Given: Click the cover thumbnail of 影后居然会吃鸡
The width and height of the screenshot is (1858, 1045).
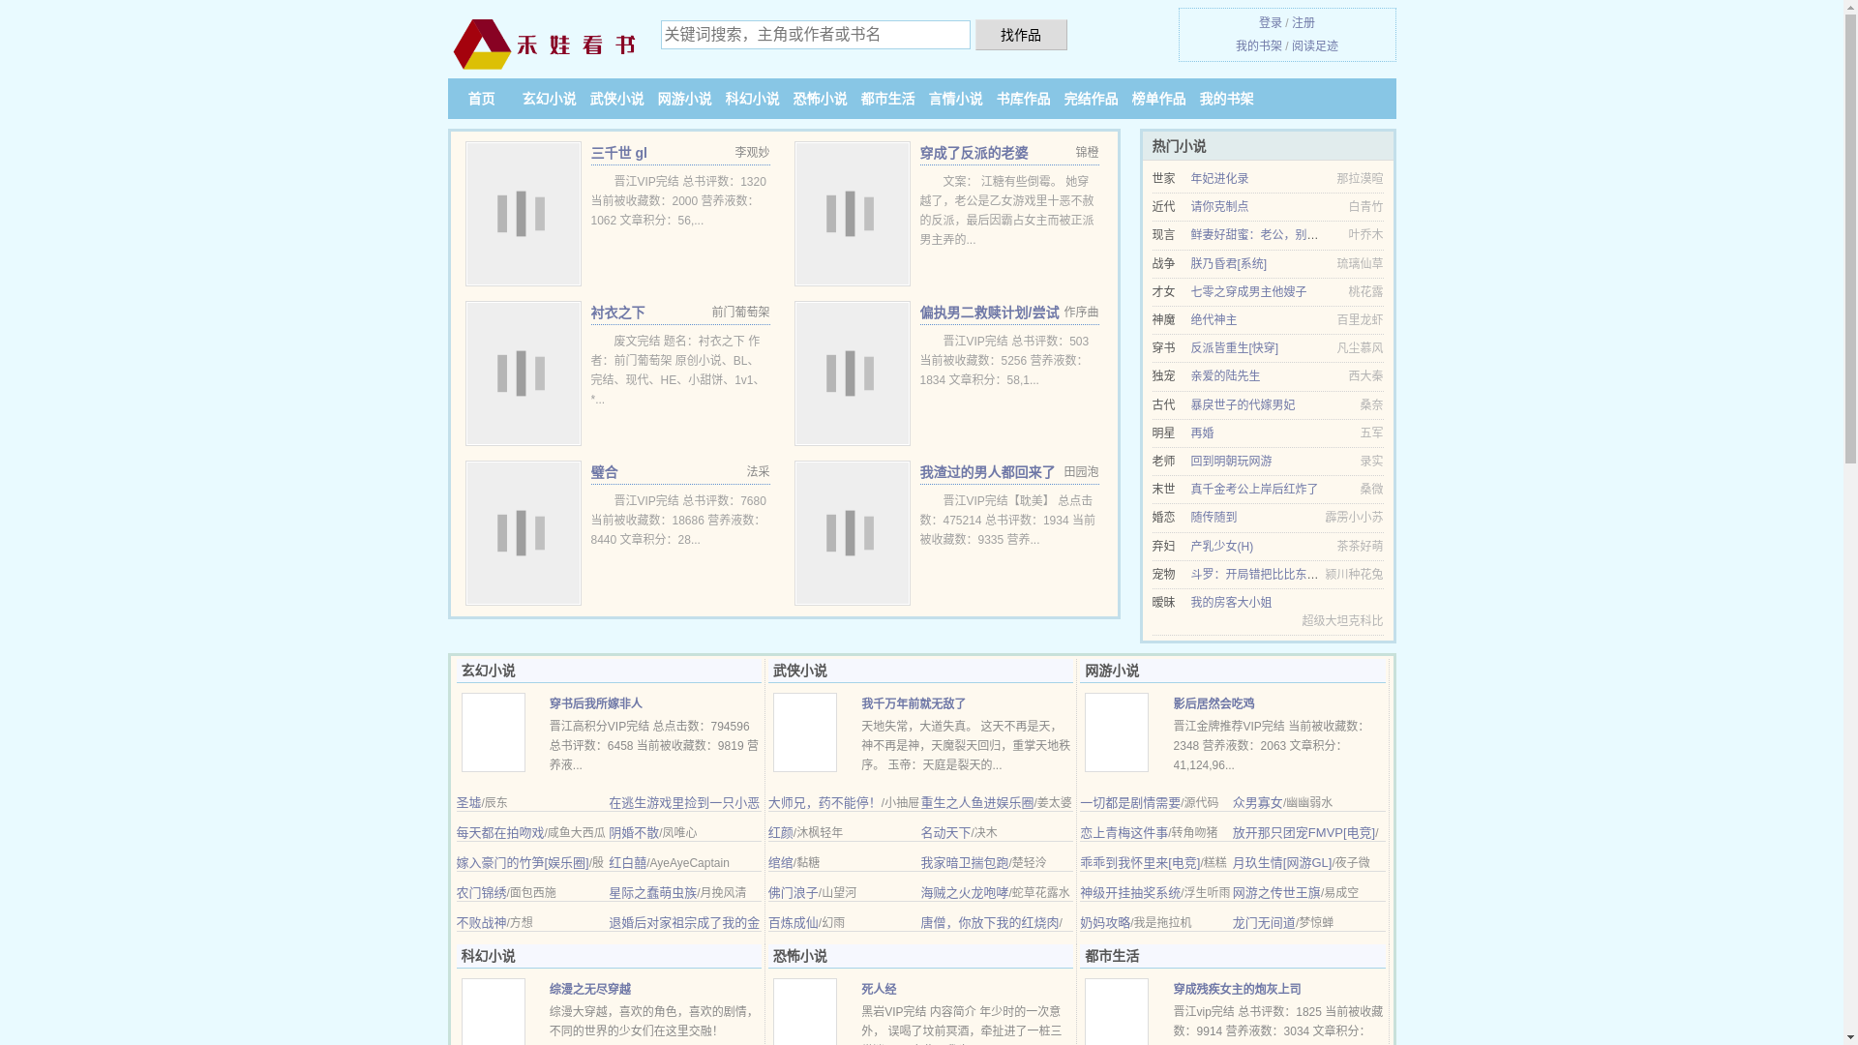Looking at the screenshot, I should (x=1117, y=732).
